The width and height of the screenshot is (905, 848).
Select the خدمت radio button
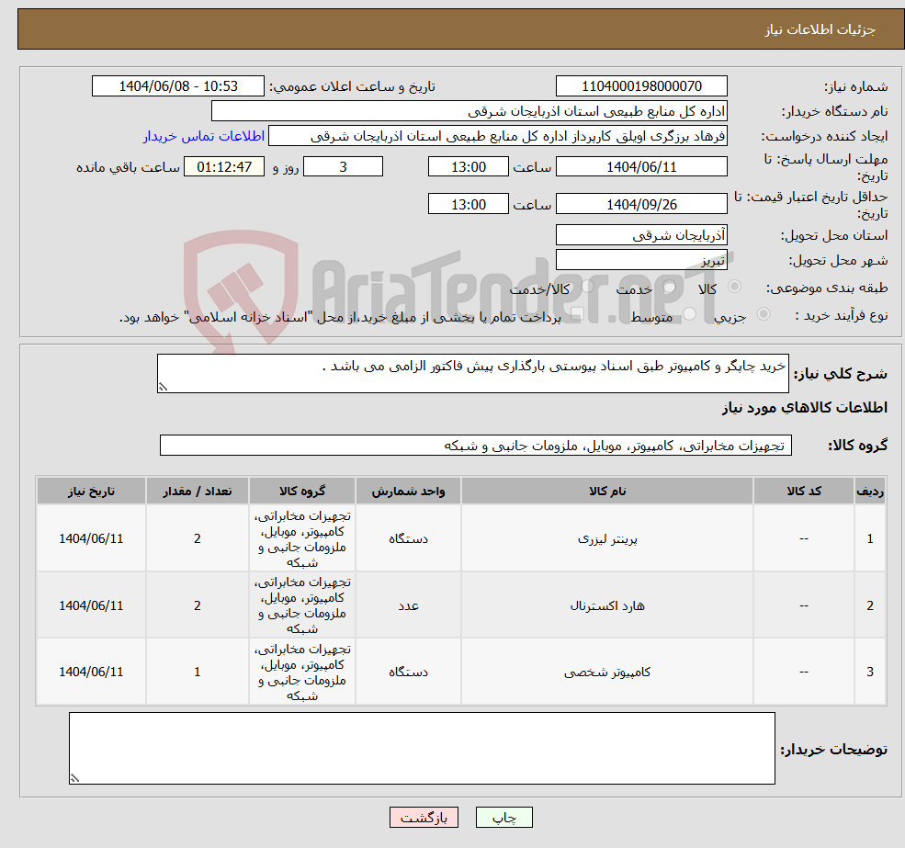[670, 287]
